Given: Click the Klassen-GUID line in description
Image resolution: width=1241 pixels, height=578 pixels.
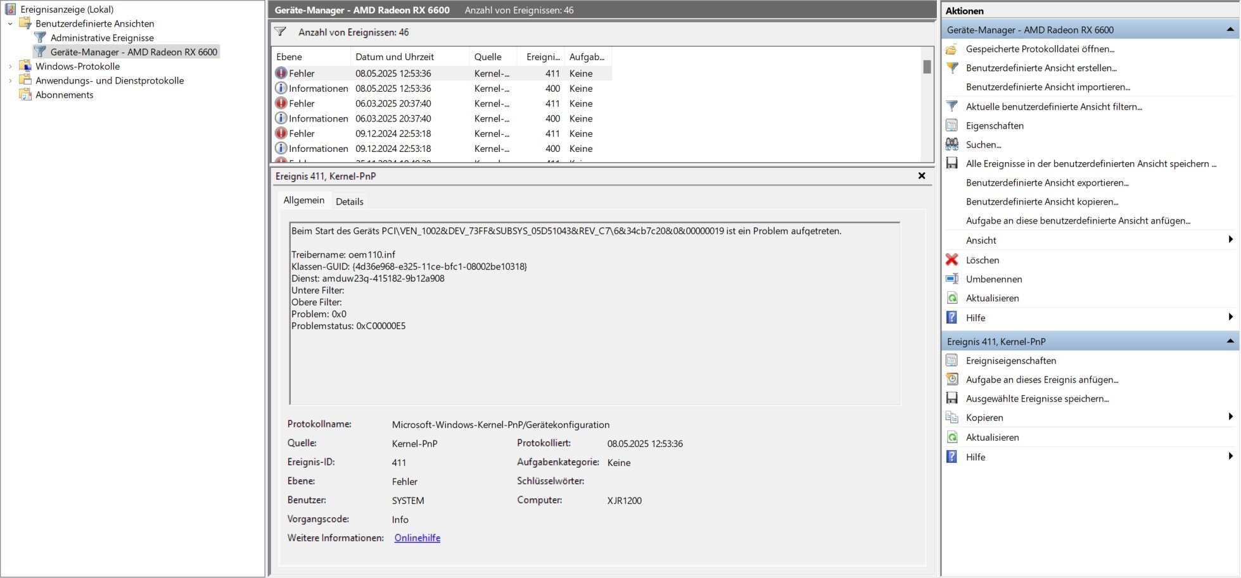Looking at the screenshot, I should 409,267.
